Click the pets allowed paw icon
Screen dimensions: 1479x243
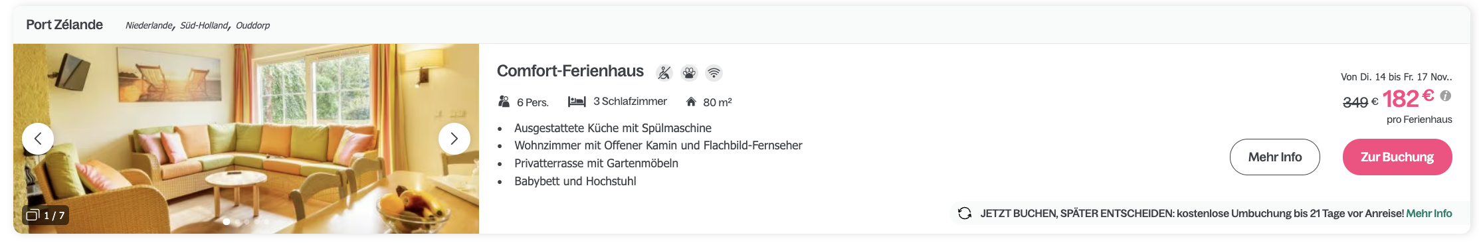(689, 73)
